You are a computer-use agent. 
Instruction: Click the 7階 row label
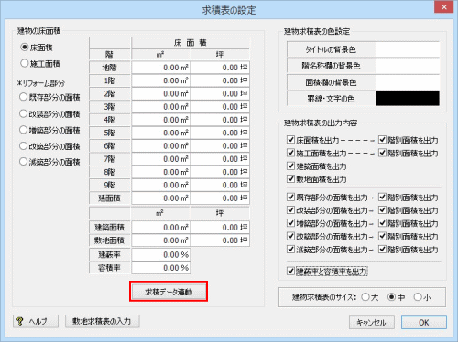click(x=110, y=159)
